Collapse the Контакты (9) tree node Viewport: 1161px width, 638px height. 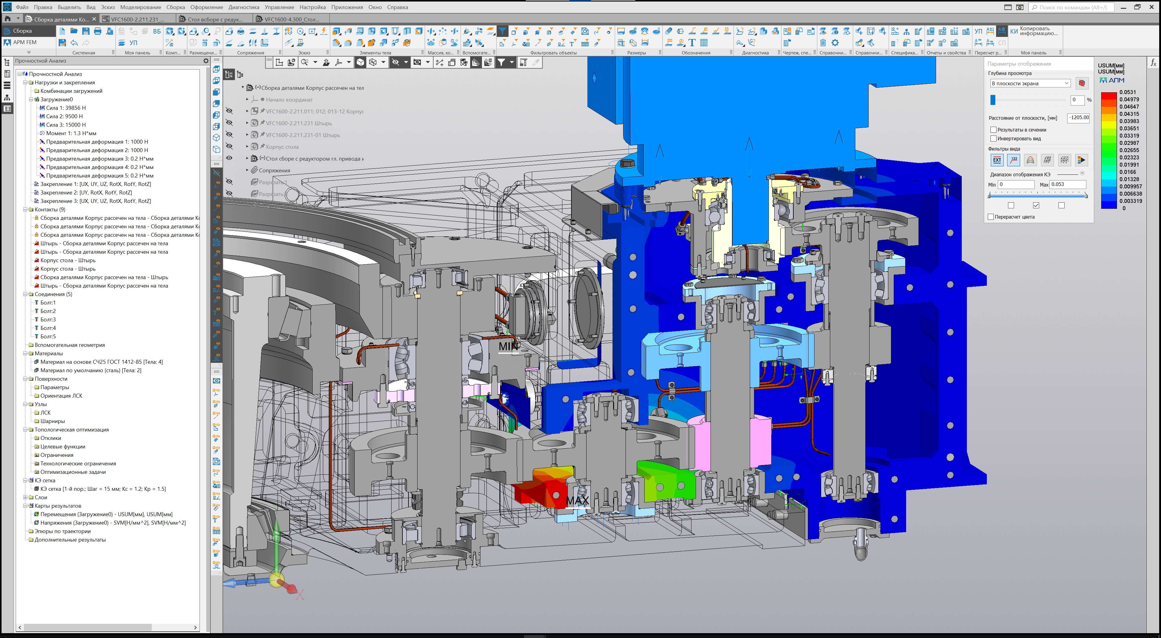(x=25, y=210)
